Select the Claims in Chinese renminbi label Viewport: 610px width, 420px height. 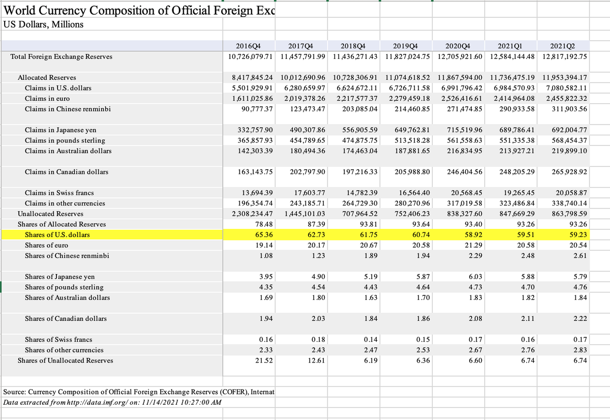[x=68, y=109]
